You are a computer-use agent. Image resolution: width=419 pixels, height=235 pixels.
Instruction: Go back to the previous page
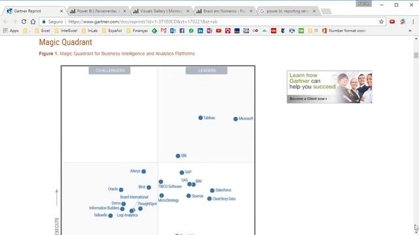coord(6,22)
